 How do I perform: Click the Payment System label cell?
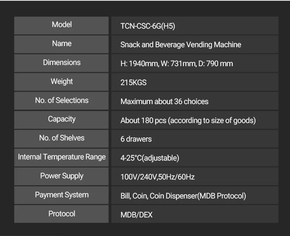pyautogui.click(x=62, y=195)
